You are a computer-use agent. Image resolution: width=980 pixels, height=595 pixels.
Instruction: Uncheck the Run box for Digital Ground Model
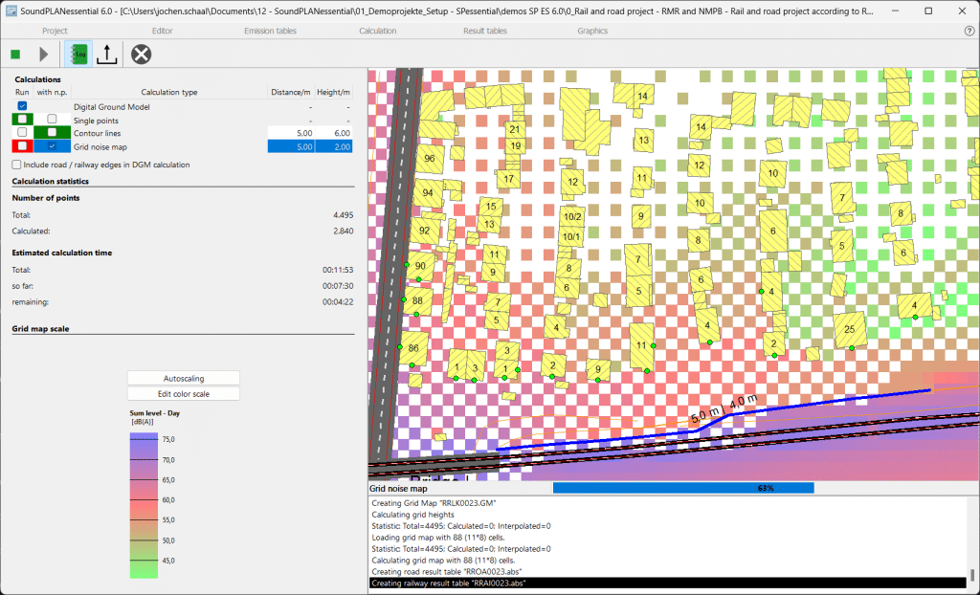(x=21, y=106)
